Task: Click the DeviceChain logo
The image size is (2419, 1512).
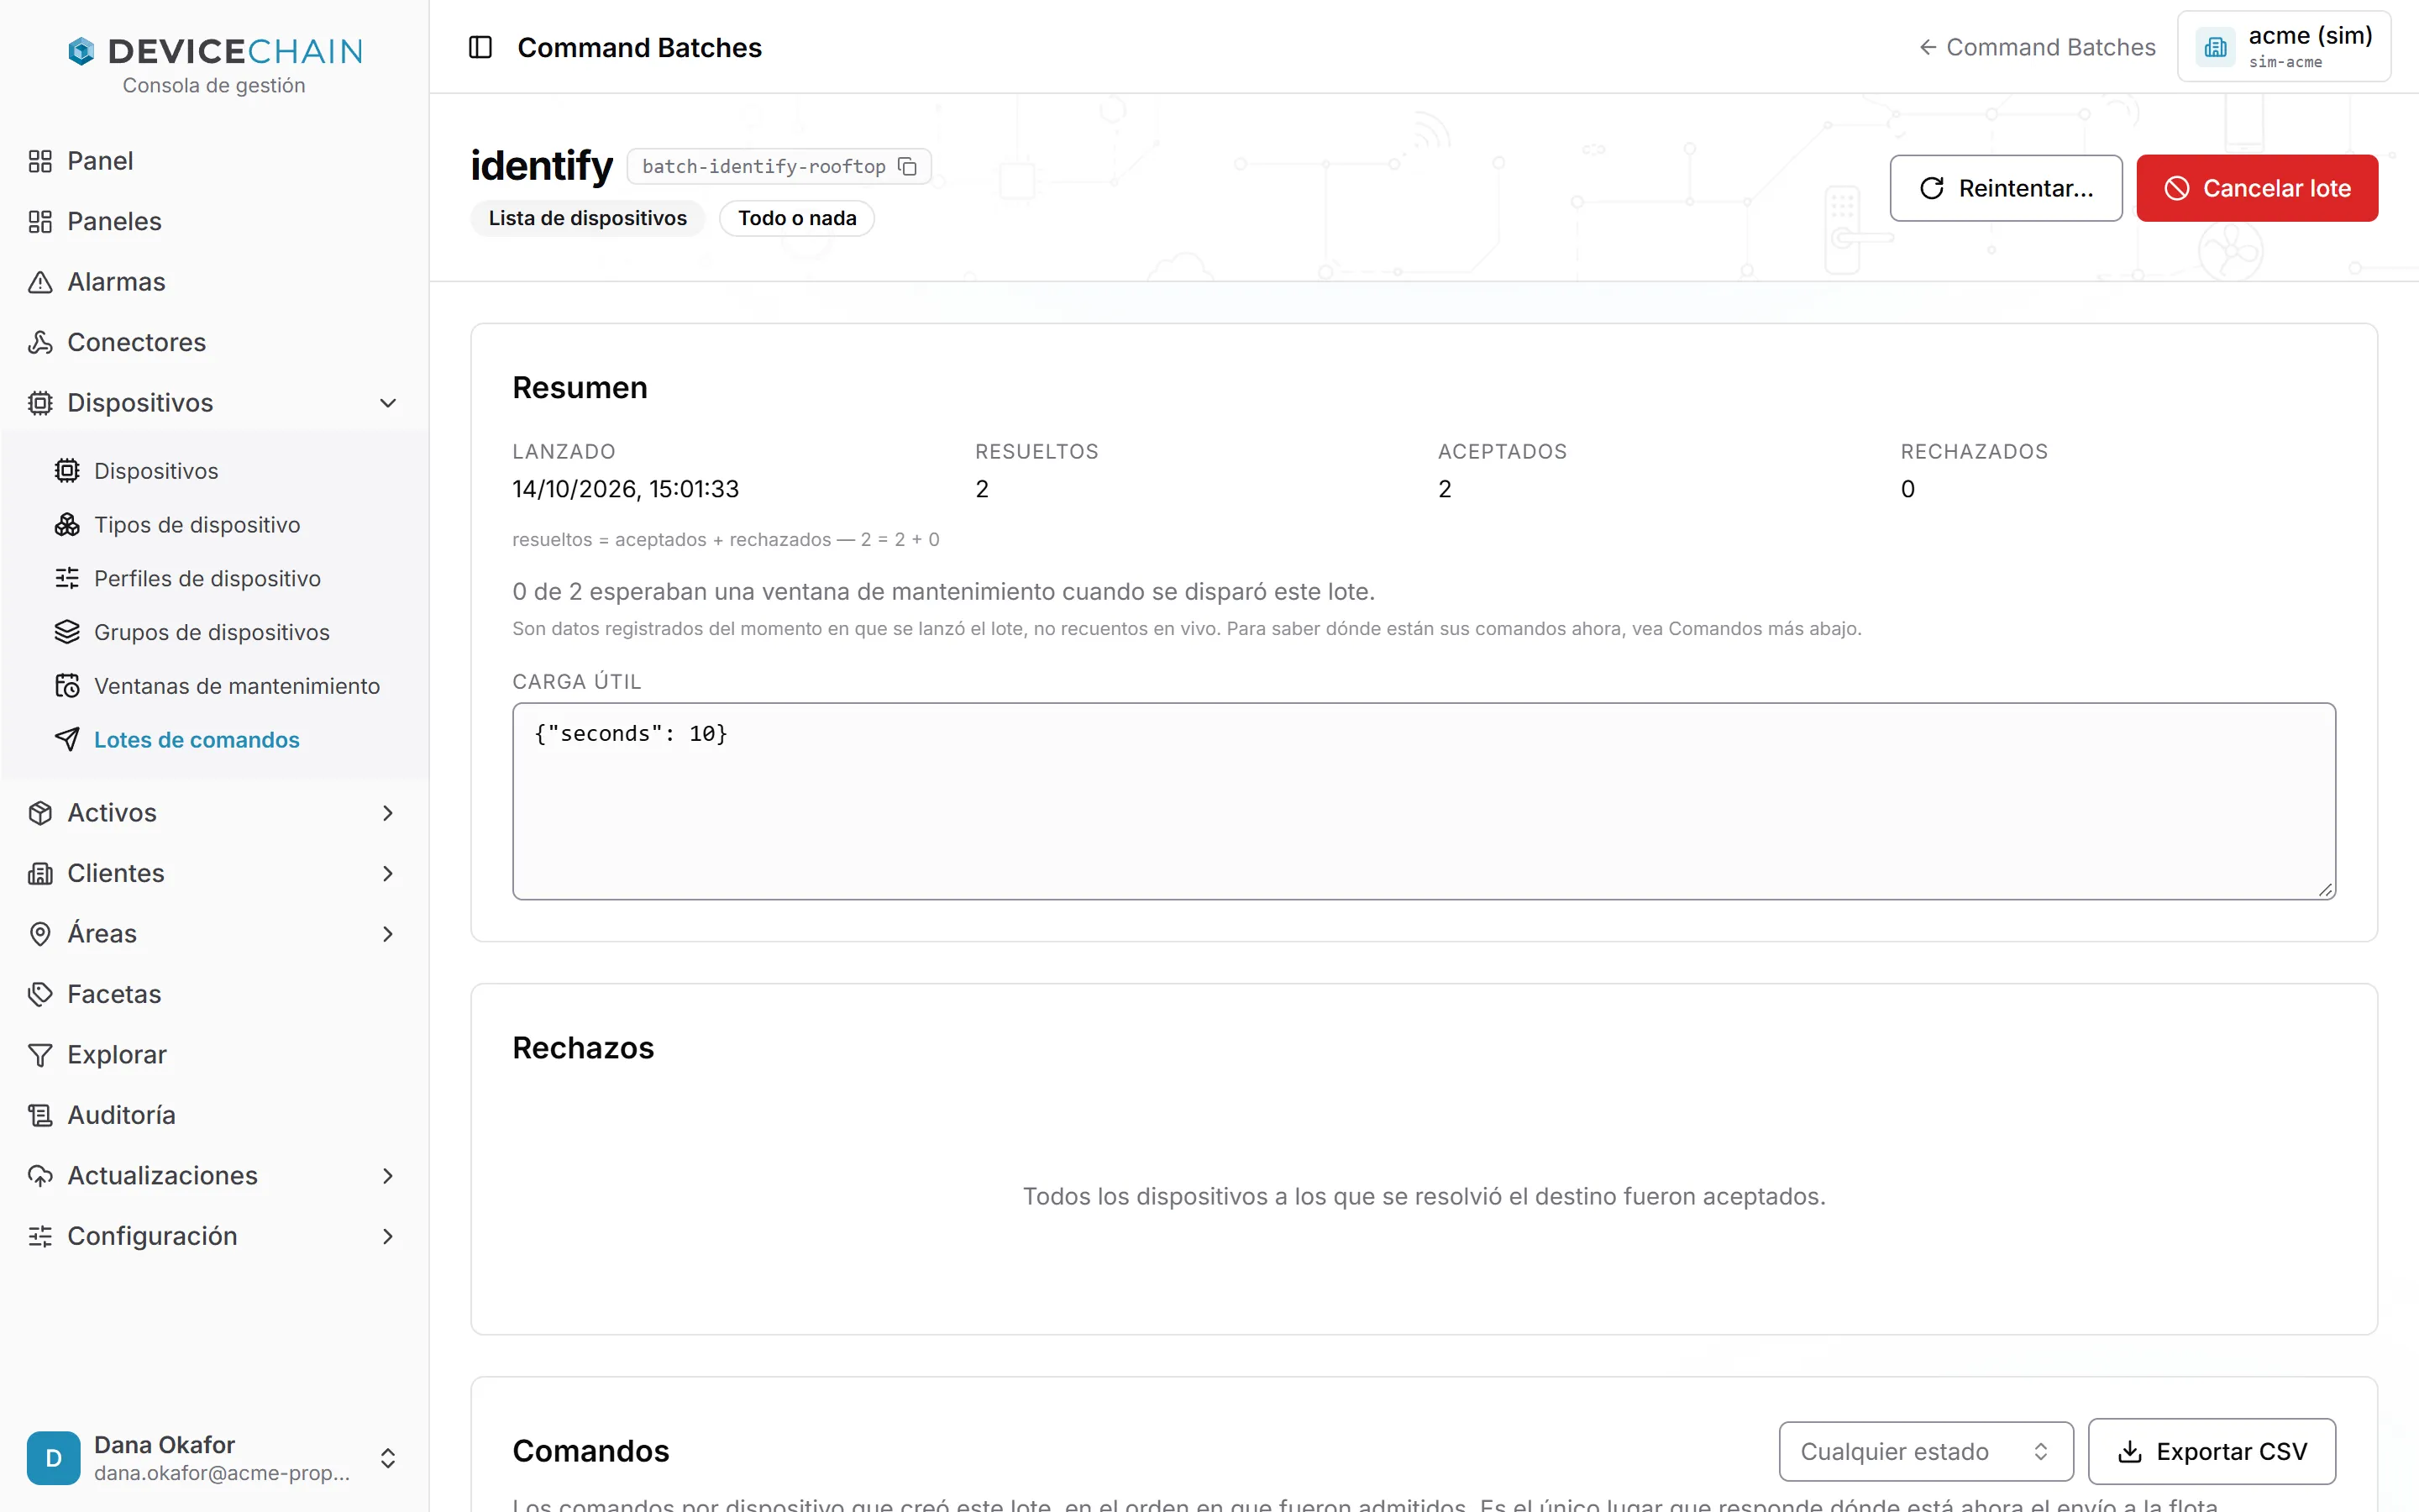Action: click(x=215, y=51)
